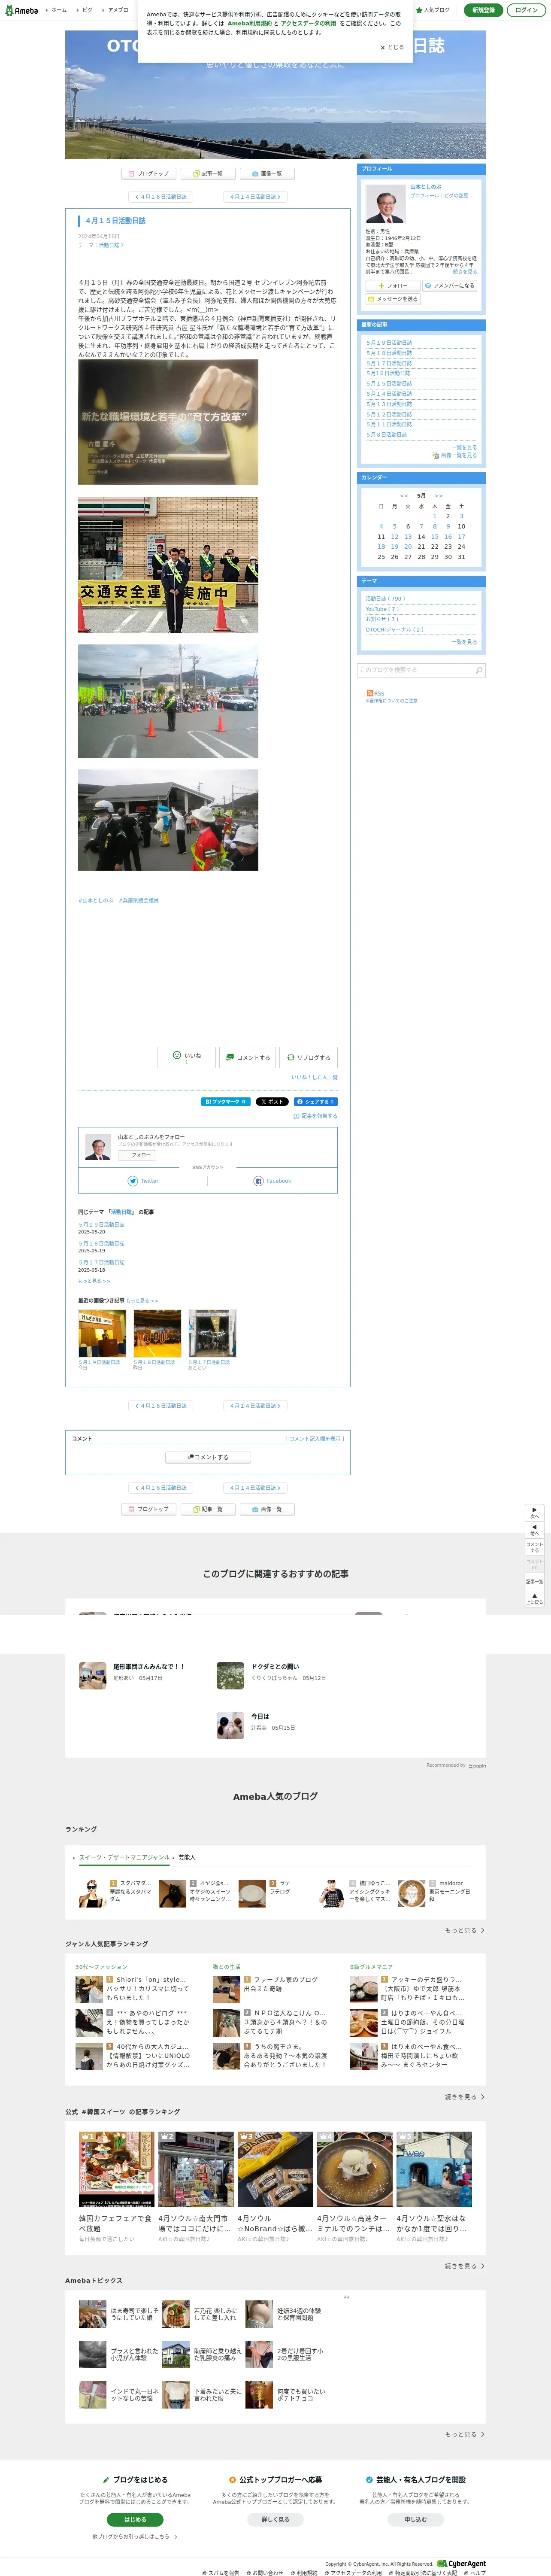This screenshot has height=2576, width=551.
Task: Click コメントする button below article
Action: tap(247, 1057)
